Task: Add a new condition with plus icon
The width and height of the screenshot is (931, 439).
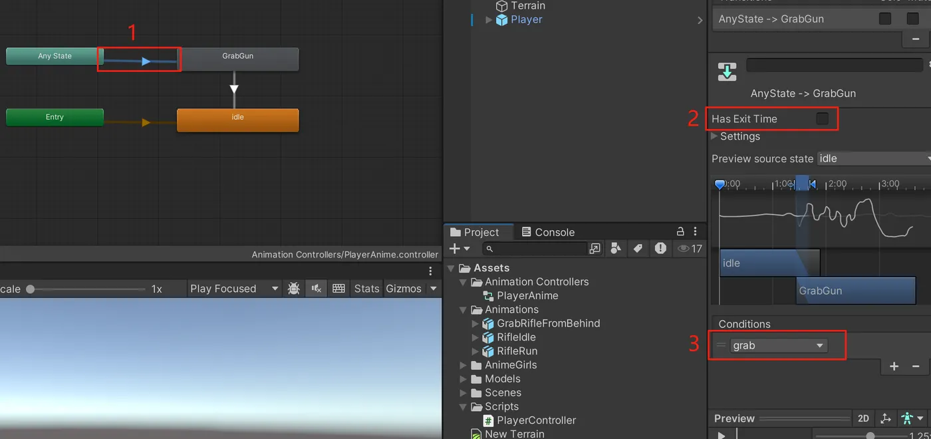Action: (x=894, y=366)
